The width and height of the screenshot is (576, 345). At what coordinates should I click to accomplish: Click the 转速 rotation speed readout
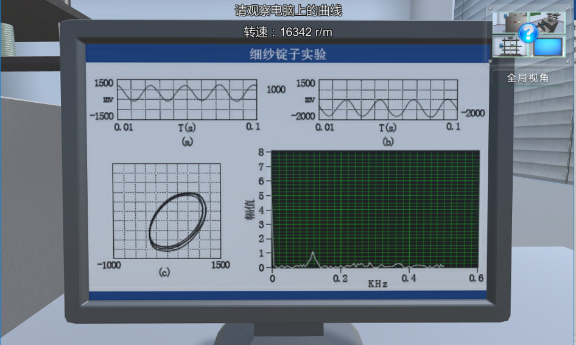pos(287,32)
